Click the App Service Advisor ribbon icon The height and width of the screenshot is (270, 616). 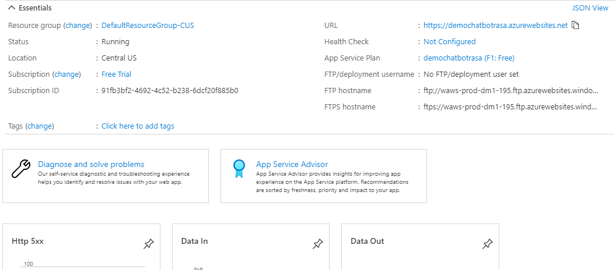[x=239, y=169]
